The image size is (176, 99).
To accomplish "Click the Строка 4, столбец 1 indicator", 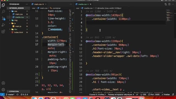I will (98, 95).
